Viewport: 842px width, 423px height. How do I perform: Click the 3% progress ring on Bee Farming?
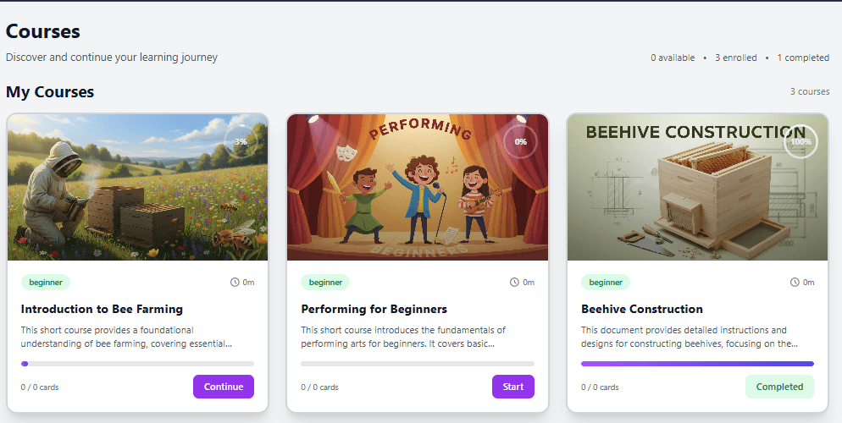click(x=241, y=141)
